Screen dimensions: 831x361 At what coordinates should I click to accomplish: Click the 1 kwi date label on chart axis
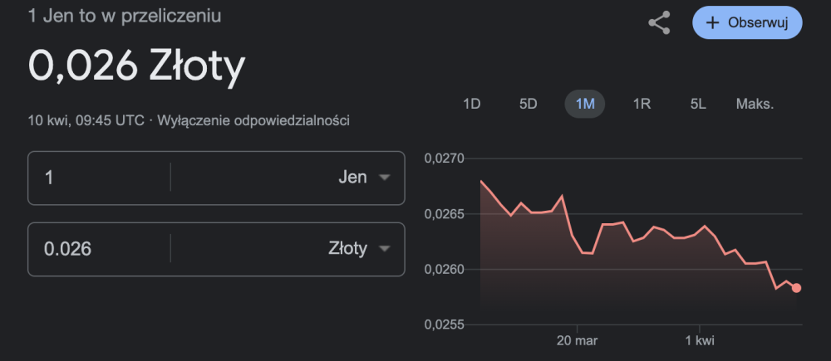700,341
